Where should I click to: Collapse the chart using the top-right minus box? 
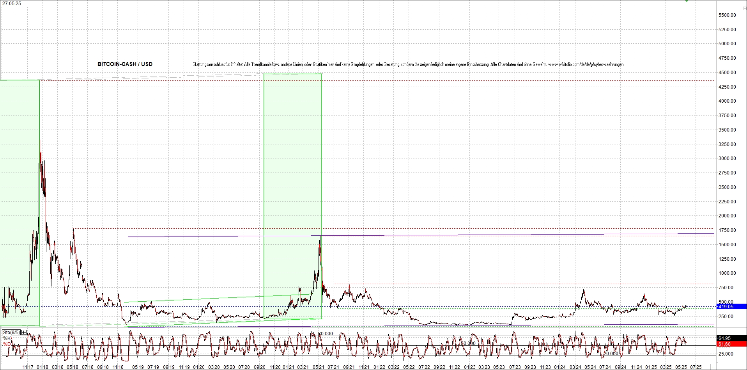point(744,8)
